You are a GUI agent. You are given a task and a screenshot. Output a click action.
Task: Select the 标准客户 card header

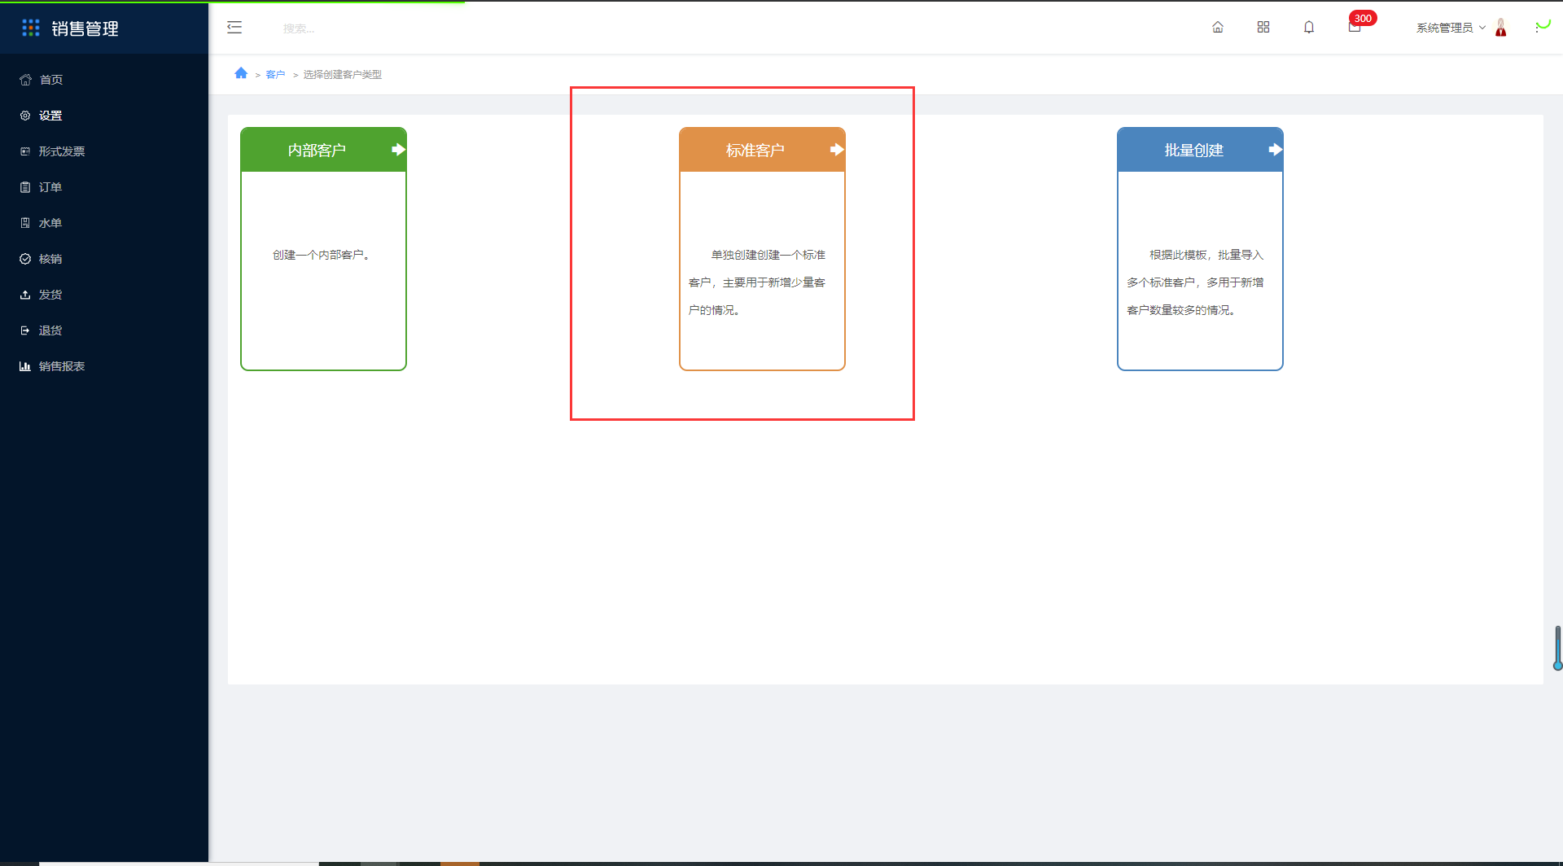click(x=762, y=150)
